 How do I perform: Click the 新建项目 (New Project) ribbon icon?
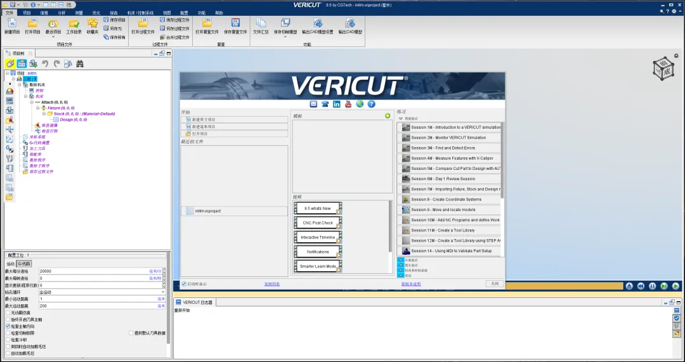[12, 26]
